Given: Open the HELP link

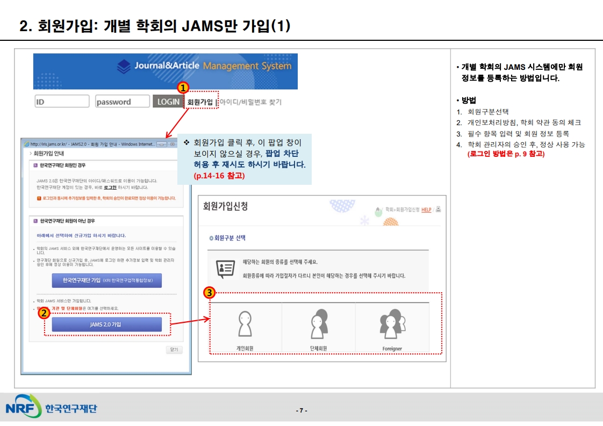Looking at the screenshot, I should point(426,210).
